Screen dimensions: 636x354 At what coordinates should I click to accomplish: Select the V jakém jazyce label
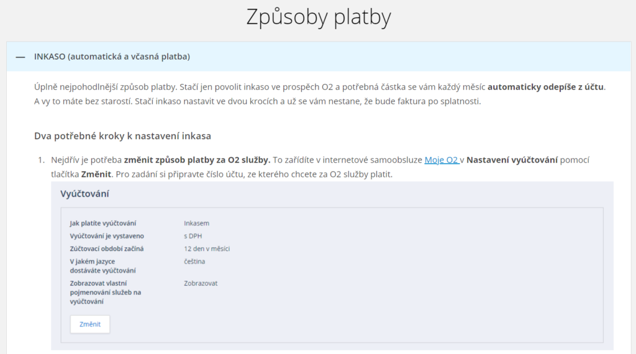coord(102,266)
